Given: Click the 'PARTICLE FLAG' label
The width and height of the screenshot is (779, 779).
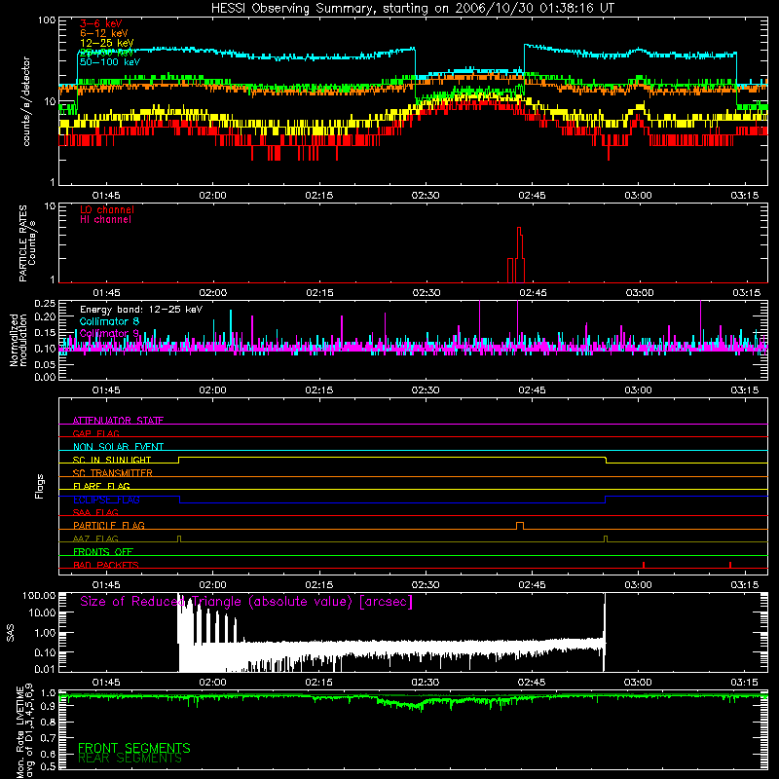Looking at the screenshot, I should point(109,525).
